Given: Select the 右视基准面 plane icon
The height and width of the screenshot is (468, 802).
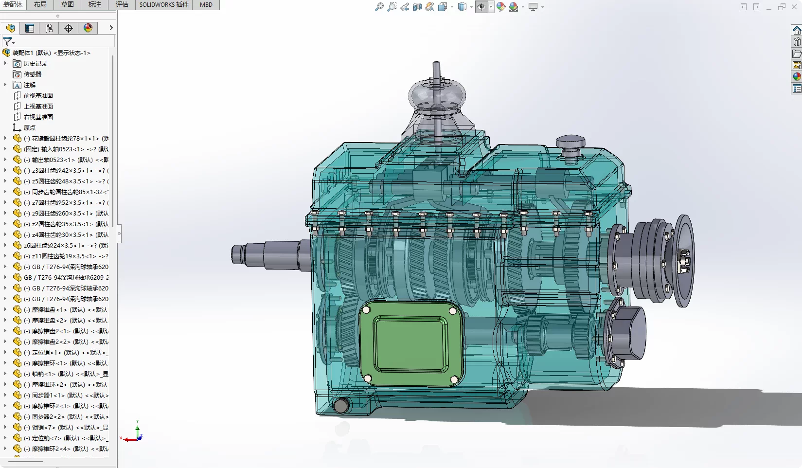Looking at the screenshot, I should [17, 117].
